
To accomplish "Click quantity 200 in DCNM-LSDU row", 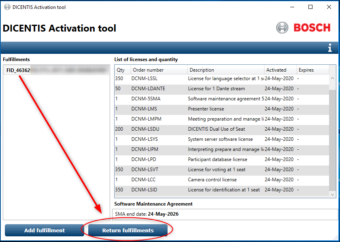I will [x=119, y=129].
